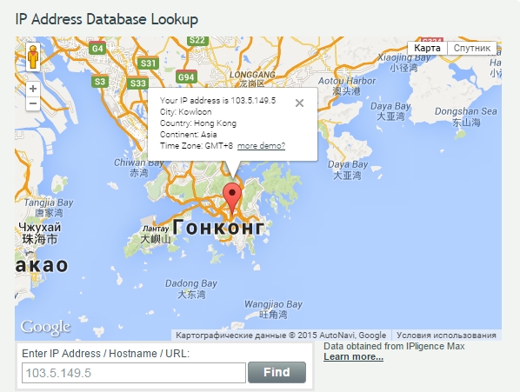Focus the IP Address input field
This screenshot has height=392, width=520.
[134, 373]
